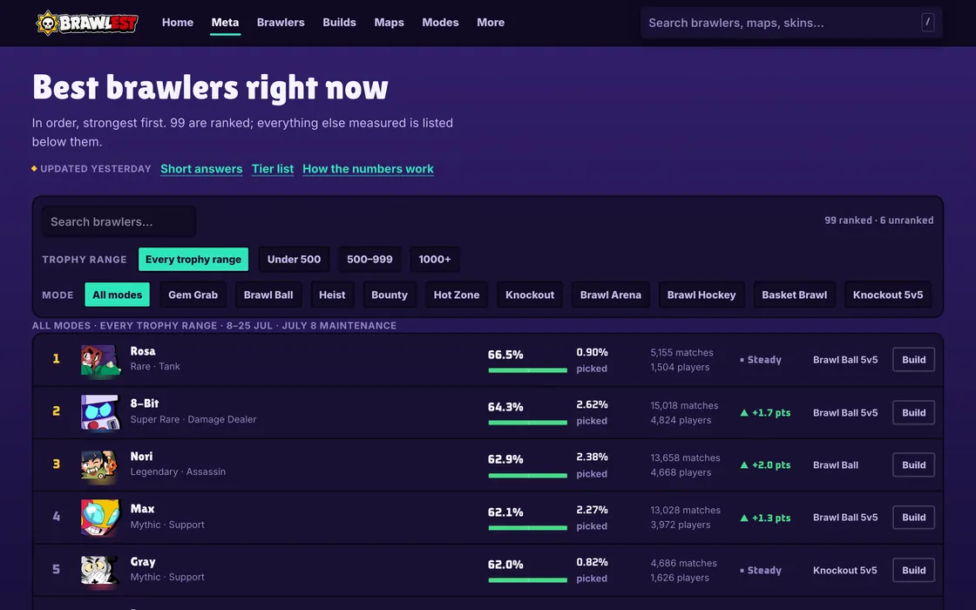This screenshot has height=610, width=976.
Task: Open Rosa's Build button
Action: 914,360
